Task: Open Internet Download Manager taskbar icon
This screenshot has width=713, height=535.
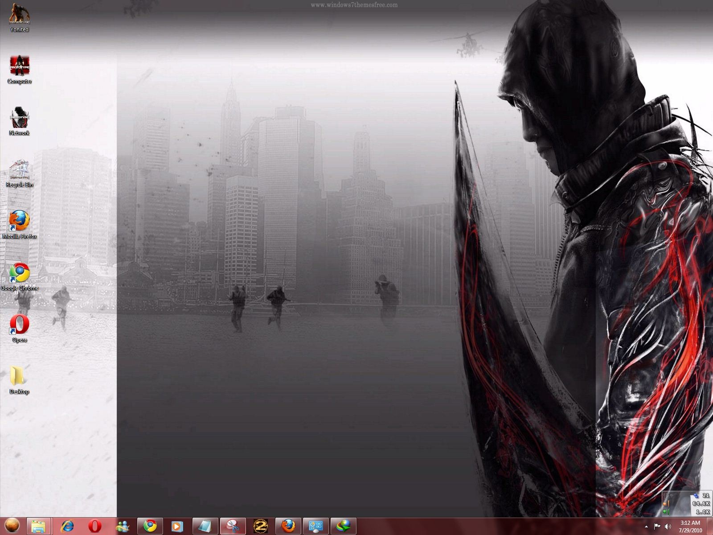Action: [x=344, y=526]
